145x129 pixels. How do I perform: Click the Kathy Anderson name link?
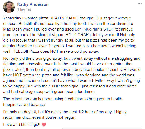(33, 4)
